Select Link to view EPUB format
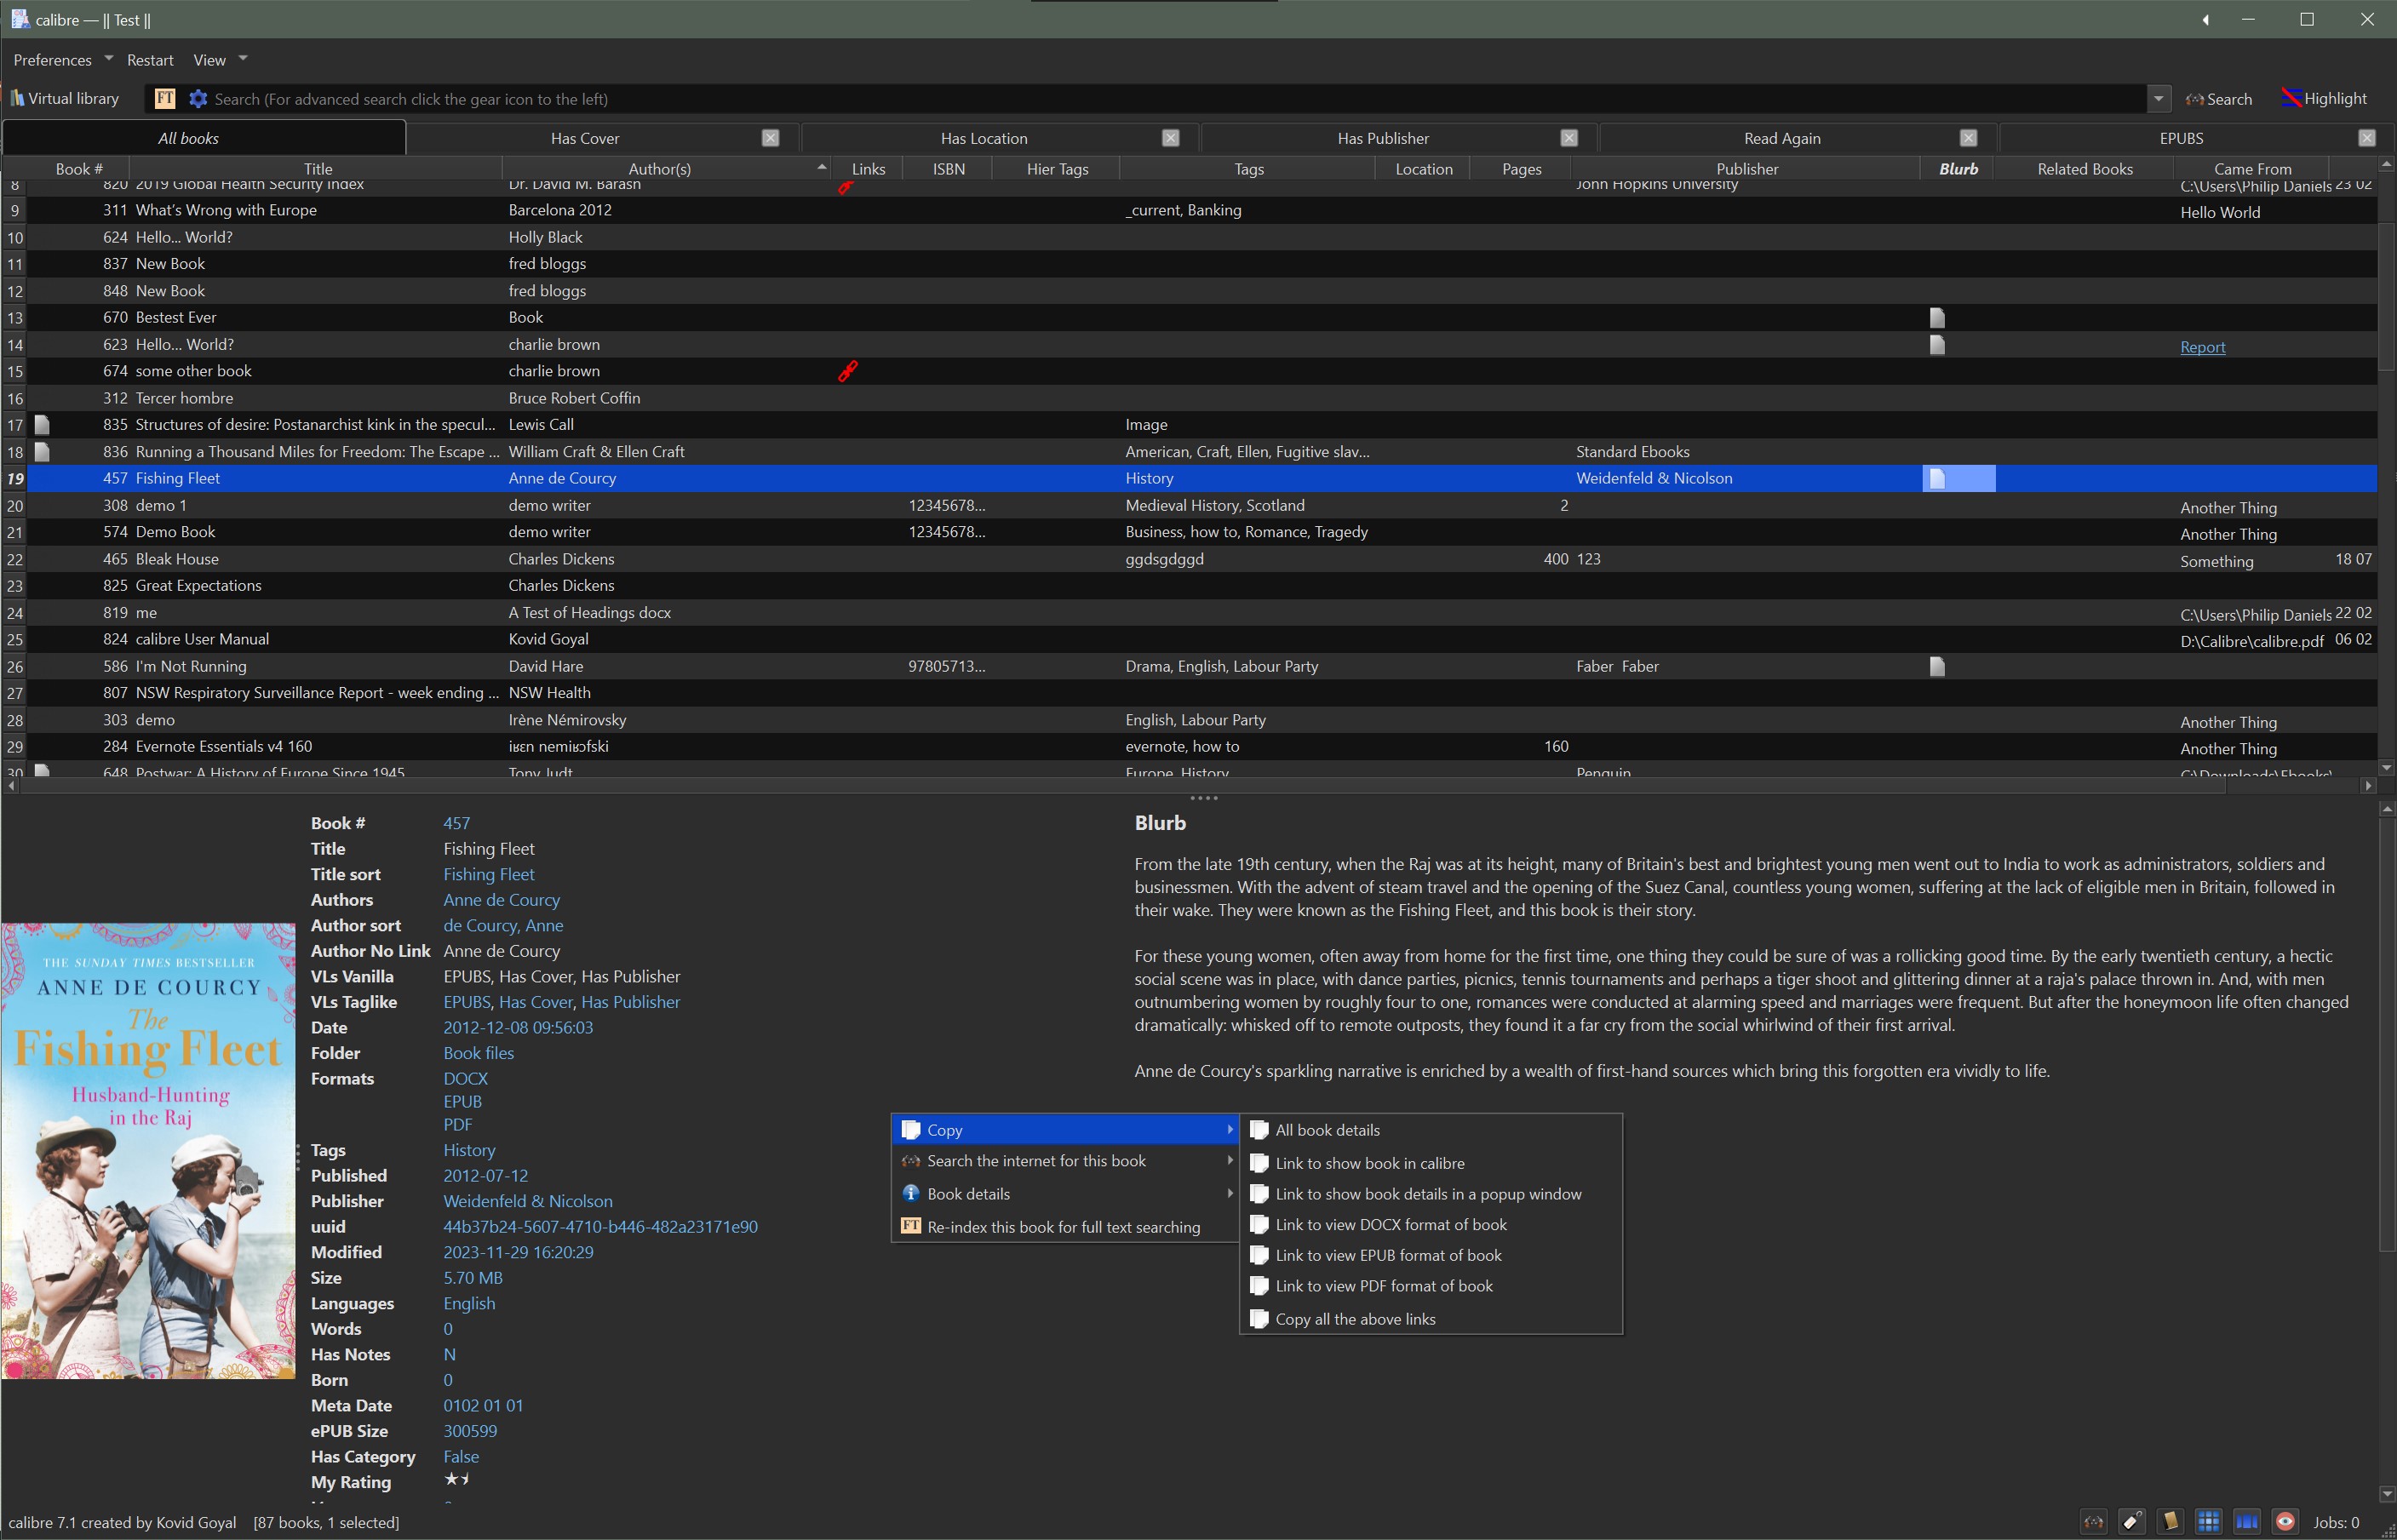 (x=1387, y=1255)
